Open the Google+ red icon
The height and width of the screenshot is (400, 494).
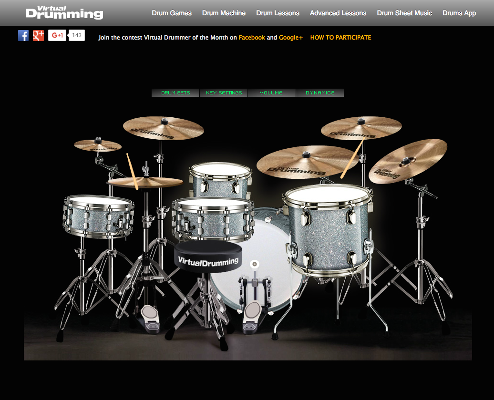click(x=39, y=36)
